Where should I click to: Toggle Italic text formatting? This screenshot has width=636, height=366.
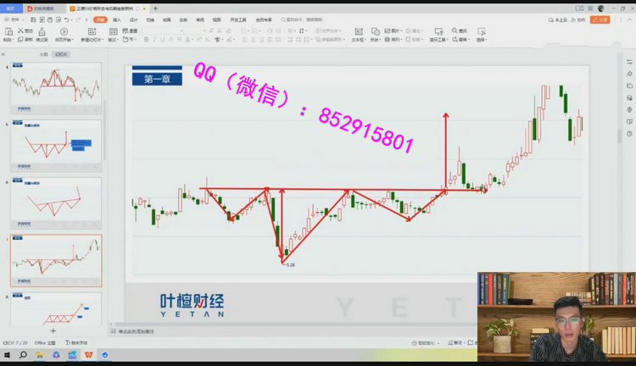(x=154, y=39)
